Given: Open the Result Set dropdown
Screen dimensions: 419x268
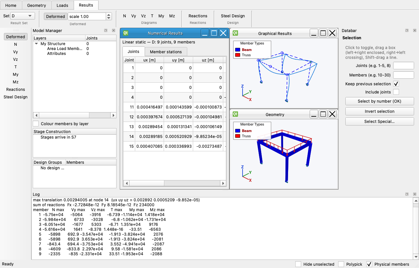Looking at the screenshot, I should [x=23, y=16].
